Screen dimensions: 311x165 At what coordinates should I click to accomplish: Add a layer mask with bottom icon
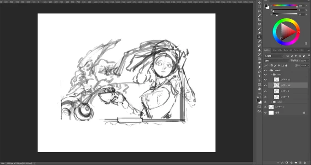pyautogui.click(x=287, y=163)
